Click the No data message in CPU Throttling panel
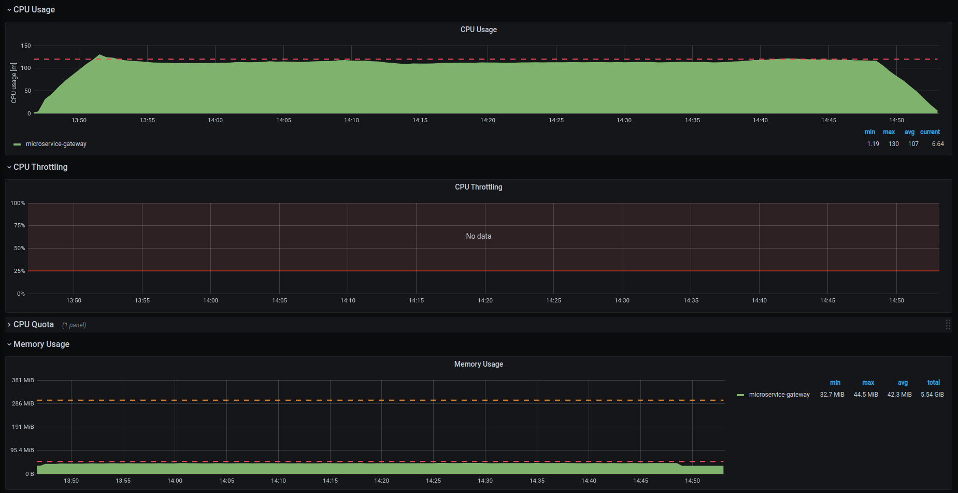 click(478, 236)
